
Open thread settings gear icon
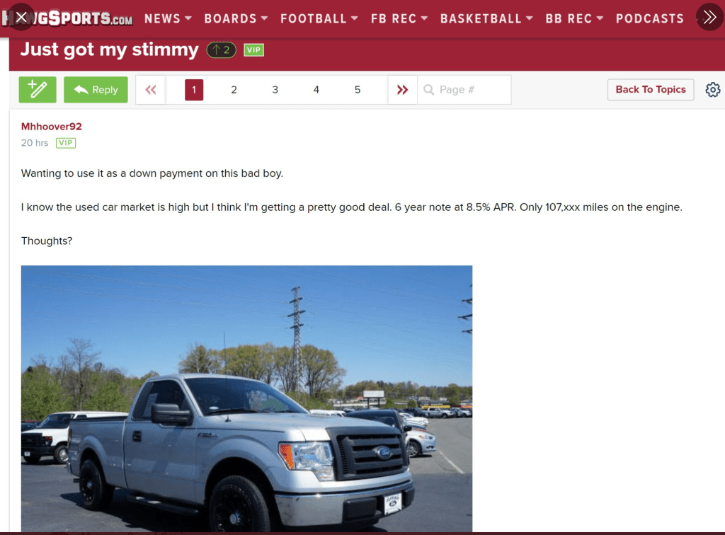point(712,90)
